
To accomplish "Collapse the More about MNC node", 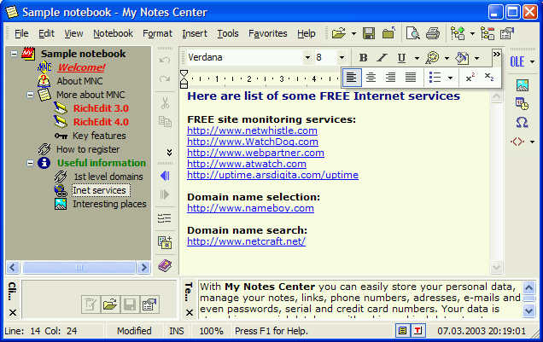I will (x=30, y=95).
